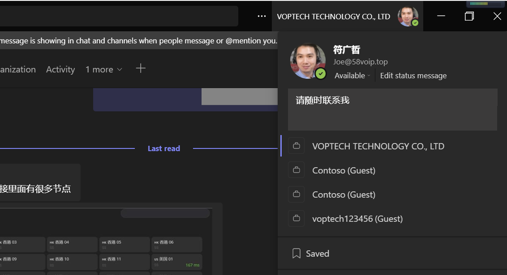507x275 pixels.
Task: Click the green availability badge on the profile photo
Action: [x=321, y=74]
